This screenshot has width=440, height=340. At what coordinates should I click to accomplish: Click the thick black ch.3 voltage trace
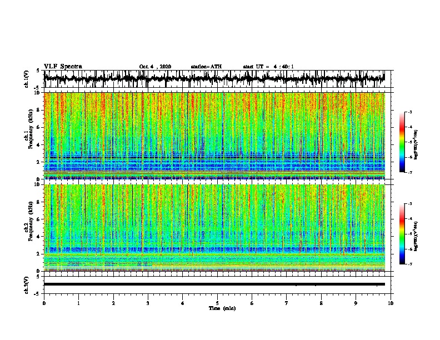click(214, 284)
